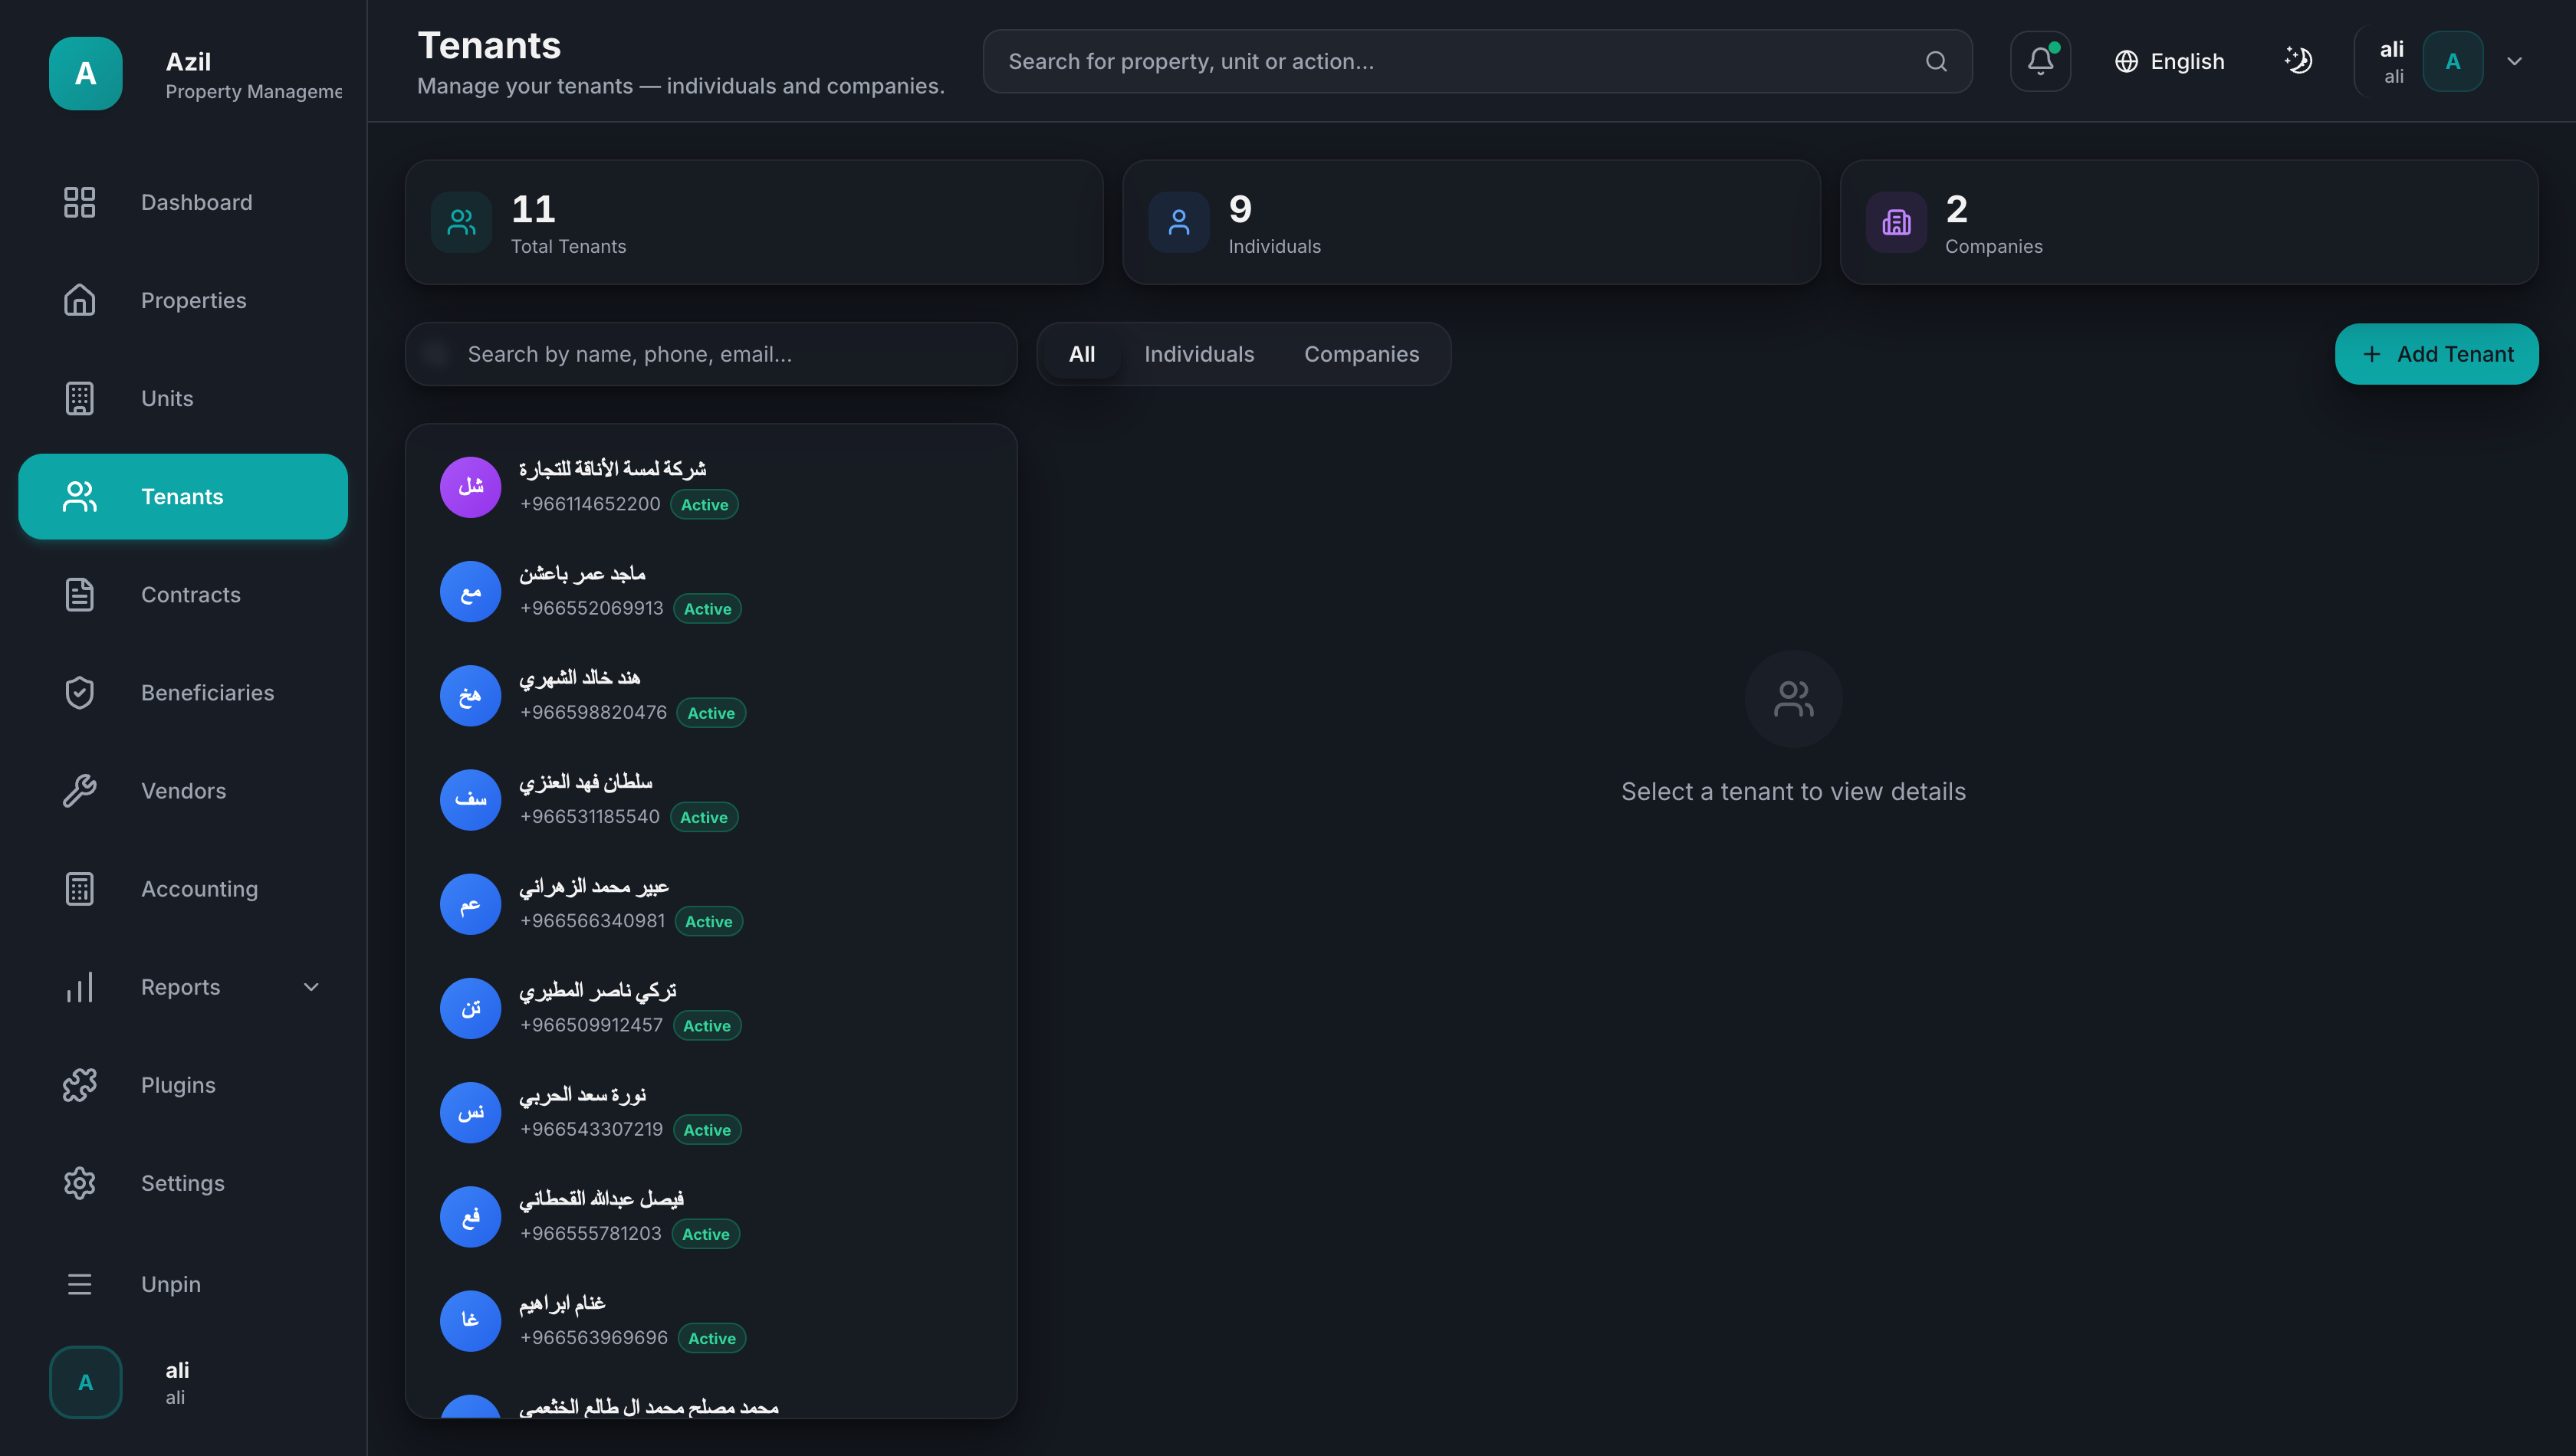Open notifications bell icon
Image resolution: width=2576 pixels, height=1456 pixels.
pos(2040,61)
